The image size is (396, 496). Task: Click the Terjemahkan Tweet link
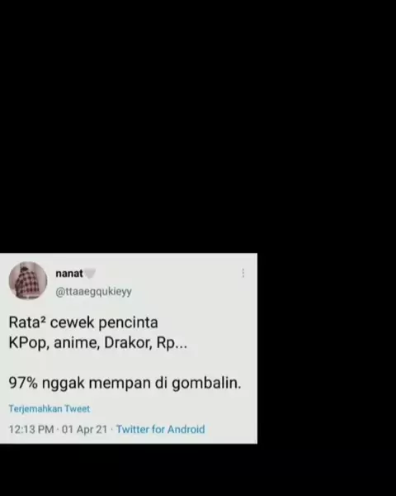click(x=49, y=408)
